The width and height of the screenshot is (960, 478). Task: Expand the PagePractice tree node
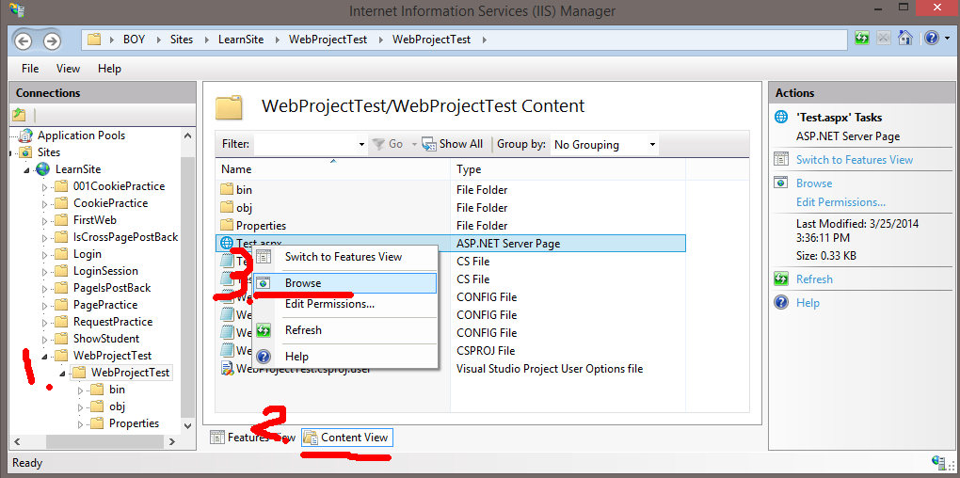coord(44,306)
